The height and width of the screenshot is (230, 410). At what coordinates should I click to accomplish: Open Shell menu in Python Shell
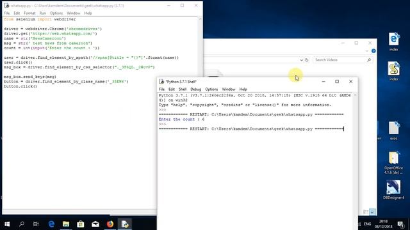tap(182, 89)
